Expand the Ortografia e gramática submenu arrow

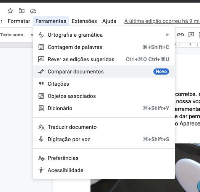click(x=168, y=35)
